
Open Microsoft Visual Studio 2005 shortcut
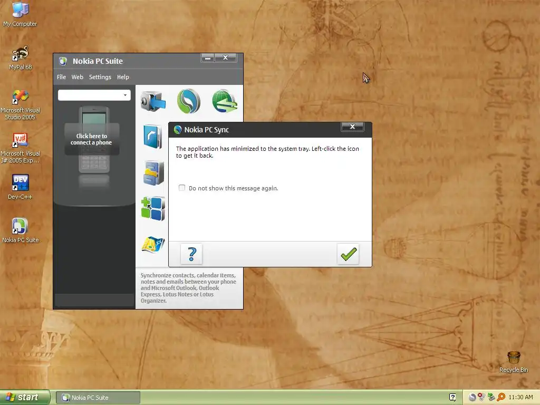click(x=20, y=105)
